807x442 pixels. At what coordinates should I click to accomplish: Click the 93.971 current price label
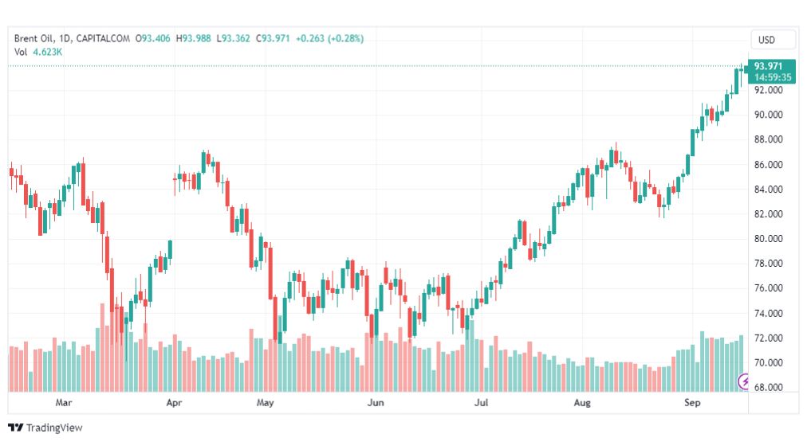(768, 66)
